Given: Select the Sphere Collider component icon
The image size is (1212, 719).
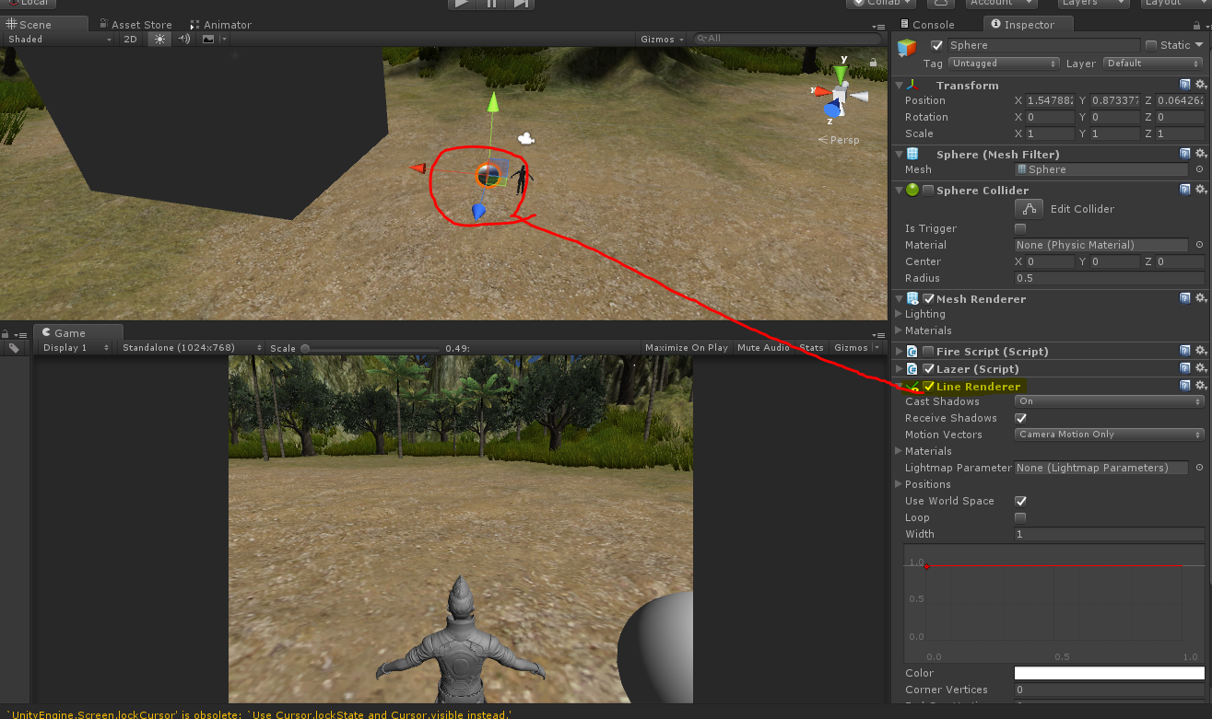Looking at the screenshot, I should (x=913, y=191).
